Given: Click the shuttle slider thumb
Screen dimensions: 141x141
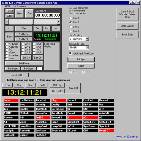Looking at the screenshot, I should coord(33,22).
